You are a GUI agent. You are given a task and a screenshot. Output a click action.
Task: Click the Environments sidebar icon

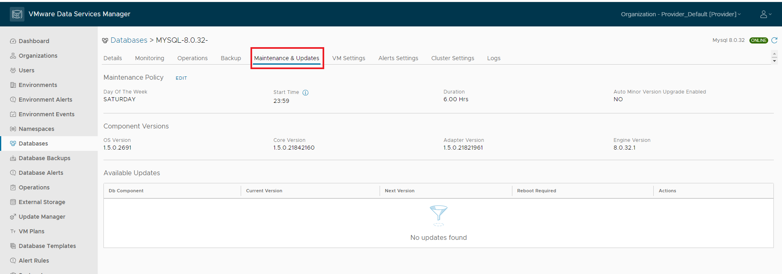[x=13, y=85]
